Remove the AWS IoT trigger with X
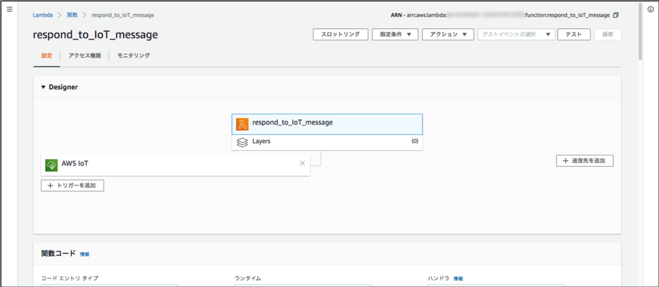The width and height of the screenshot is (659, 287). point(302,163)
